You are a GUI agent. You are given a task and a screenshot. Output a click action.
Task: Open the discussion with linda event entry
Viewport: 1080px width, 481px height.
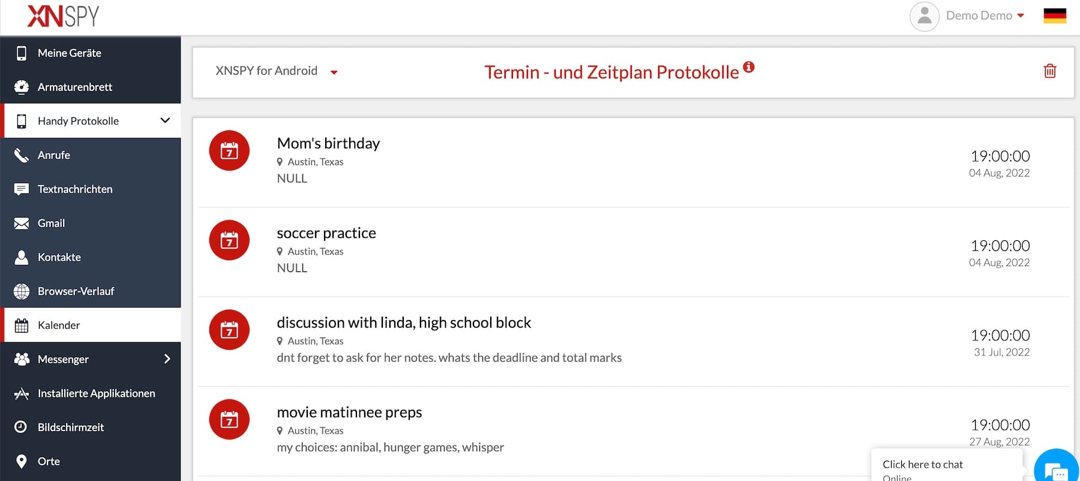pyautogui.click(x=403, y=323)
